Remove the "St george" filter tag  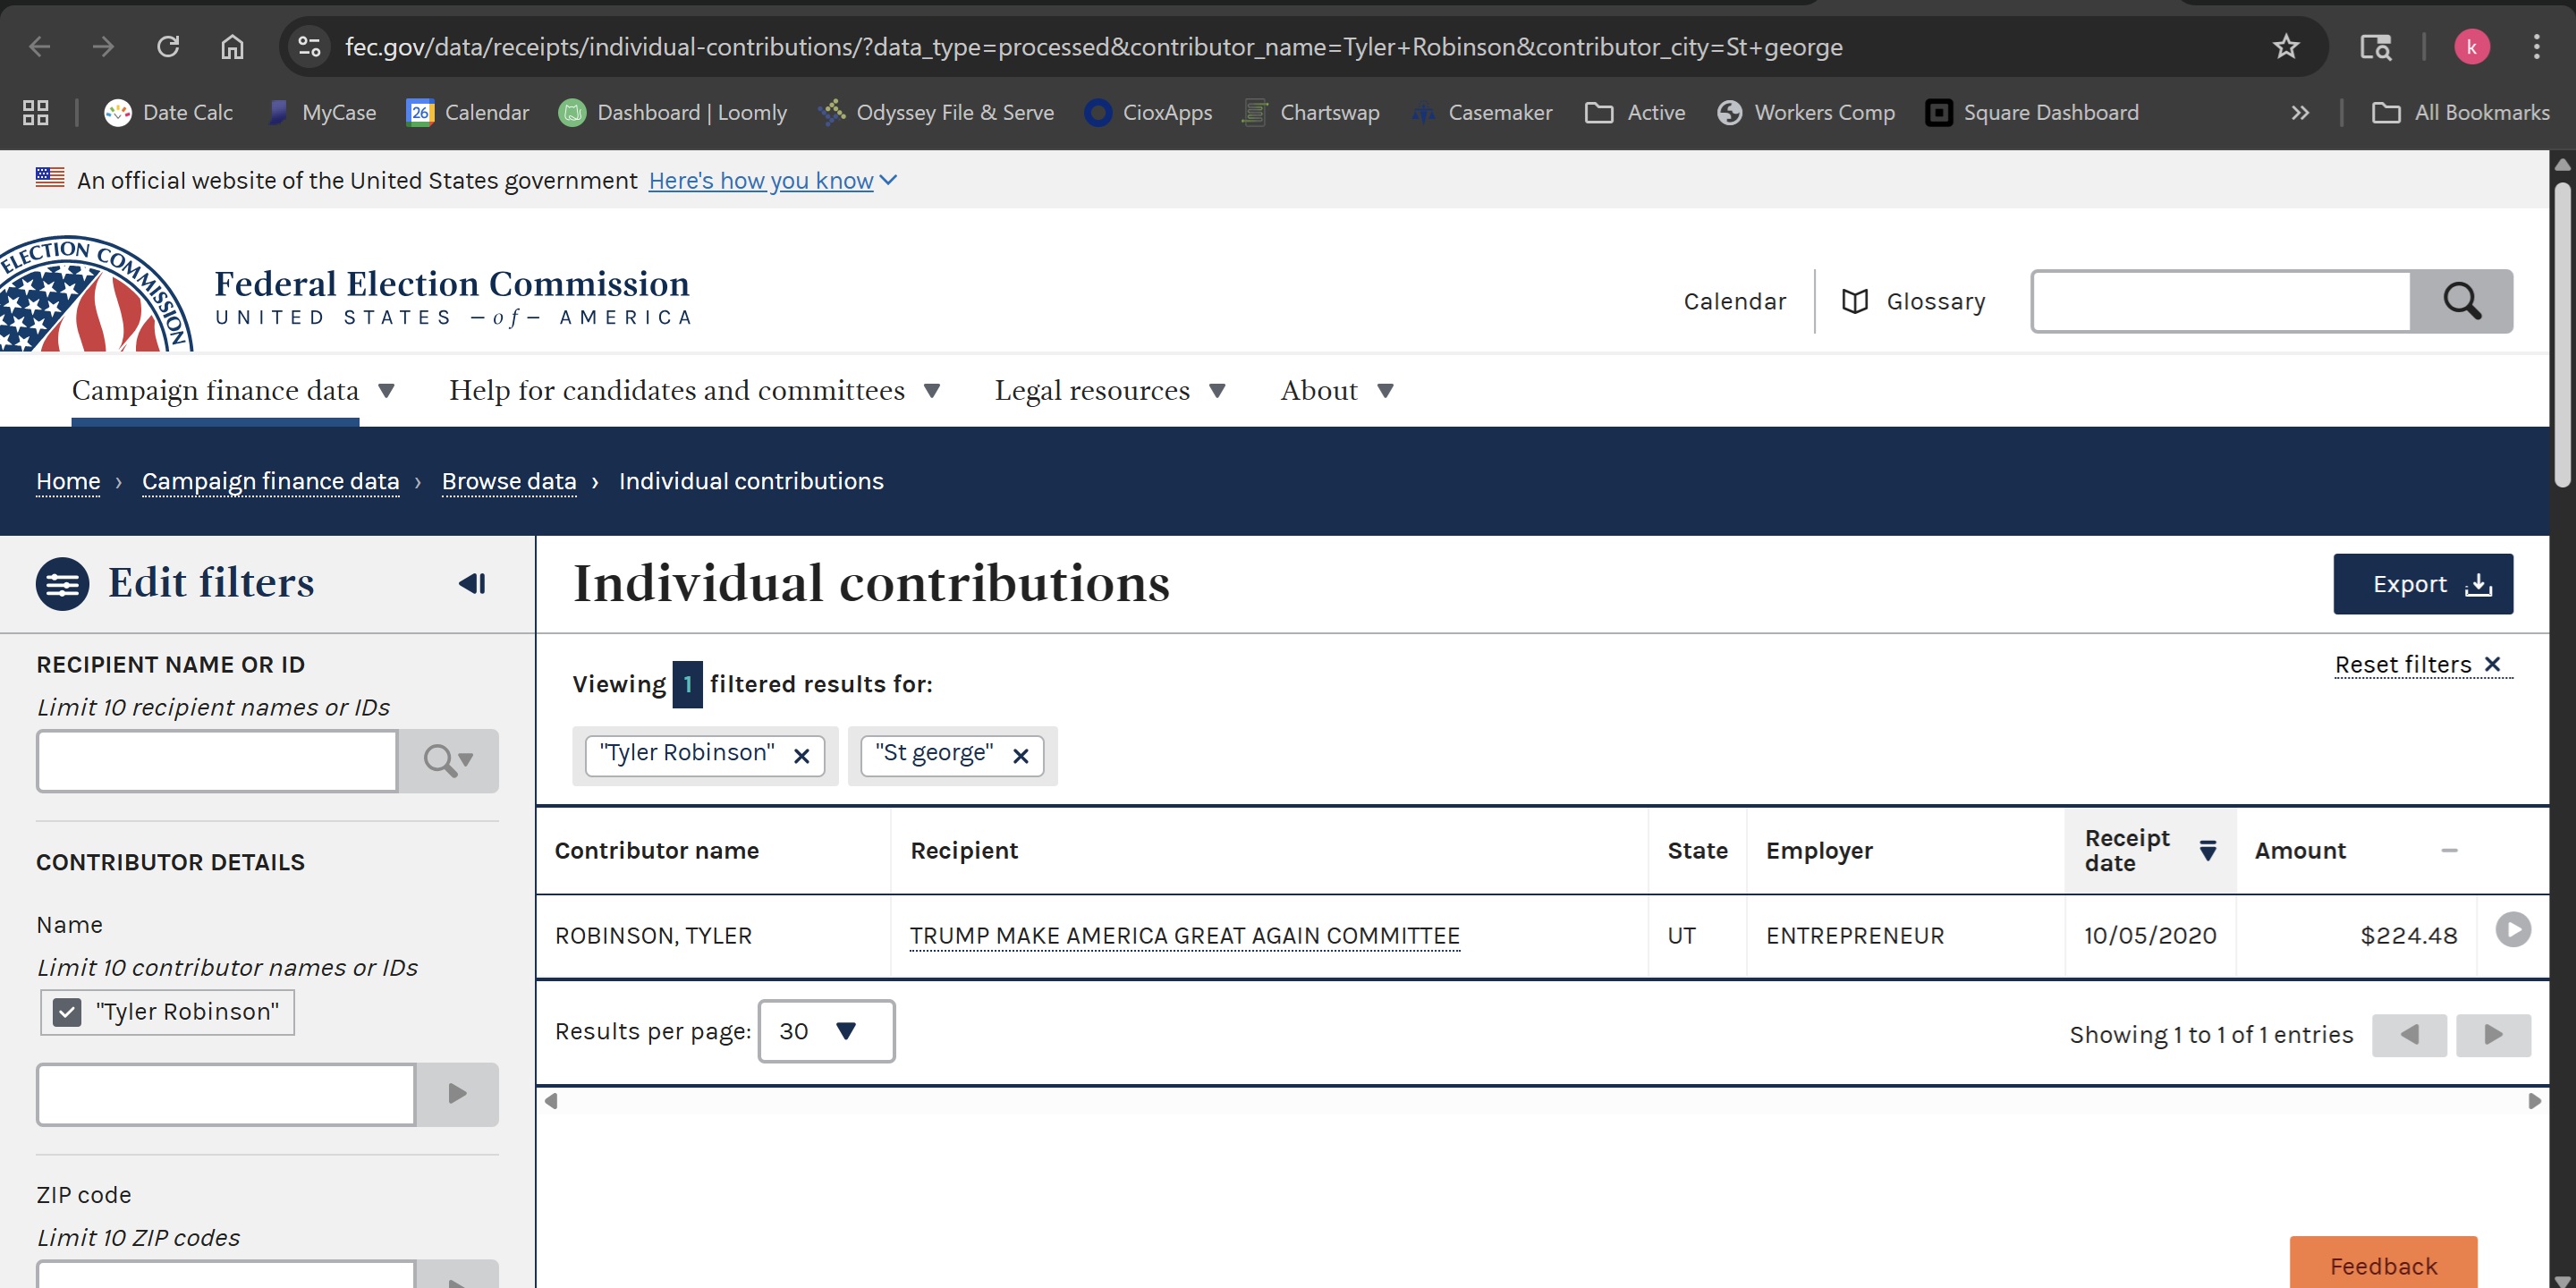[1020, 756]
